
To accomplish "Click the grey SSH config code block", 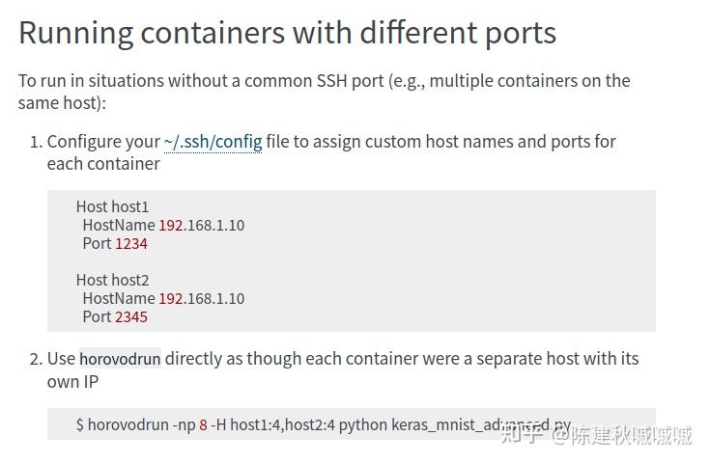I will point(352,261).
